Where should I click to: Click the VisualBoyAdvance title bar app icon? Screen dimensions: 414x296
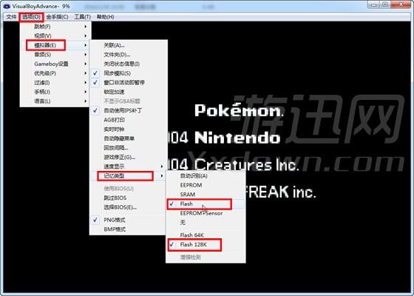pos(7,6)
